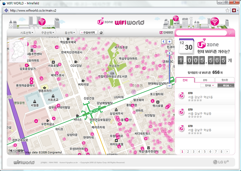Click the Korea overview minimap thumbnail
This screenshot has height=171, width=241.
pyautogui.click(x=18, y=51)
